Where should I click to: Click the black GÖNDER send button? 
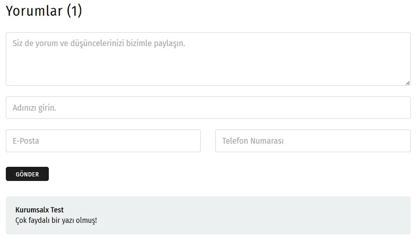click(27, 174)
